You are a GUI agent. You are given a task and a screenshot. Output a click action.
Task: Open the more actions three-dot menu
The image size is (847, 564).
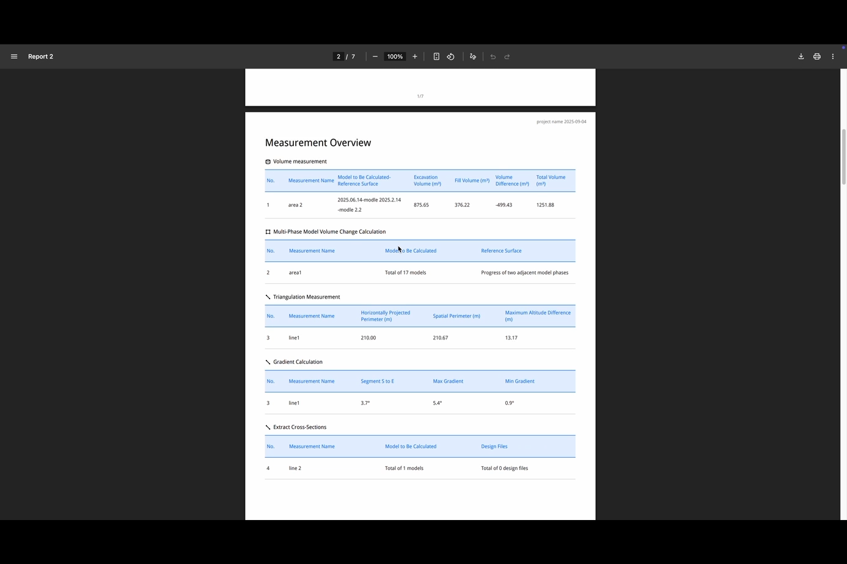[x=833, y=57]
